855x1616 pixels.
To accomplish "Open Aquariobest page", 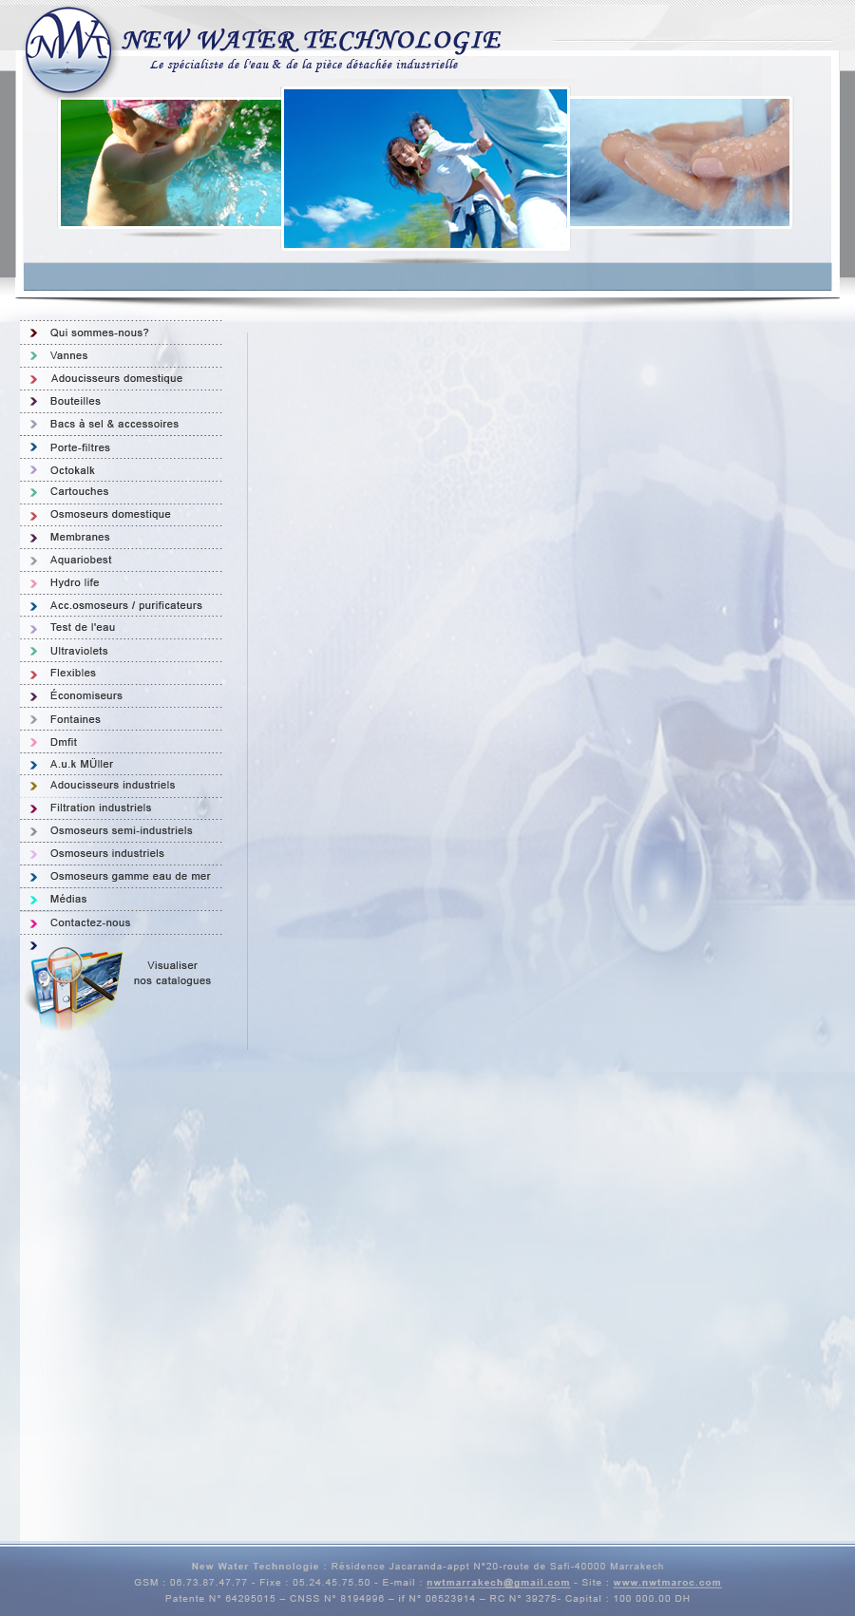I will pyautogui.click(x=81, y=560).
